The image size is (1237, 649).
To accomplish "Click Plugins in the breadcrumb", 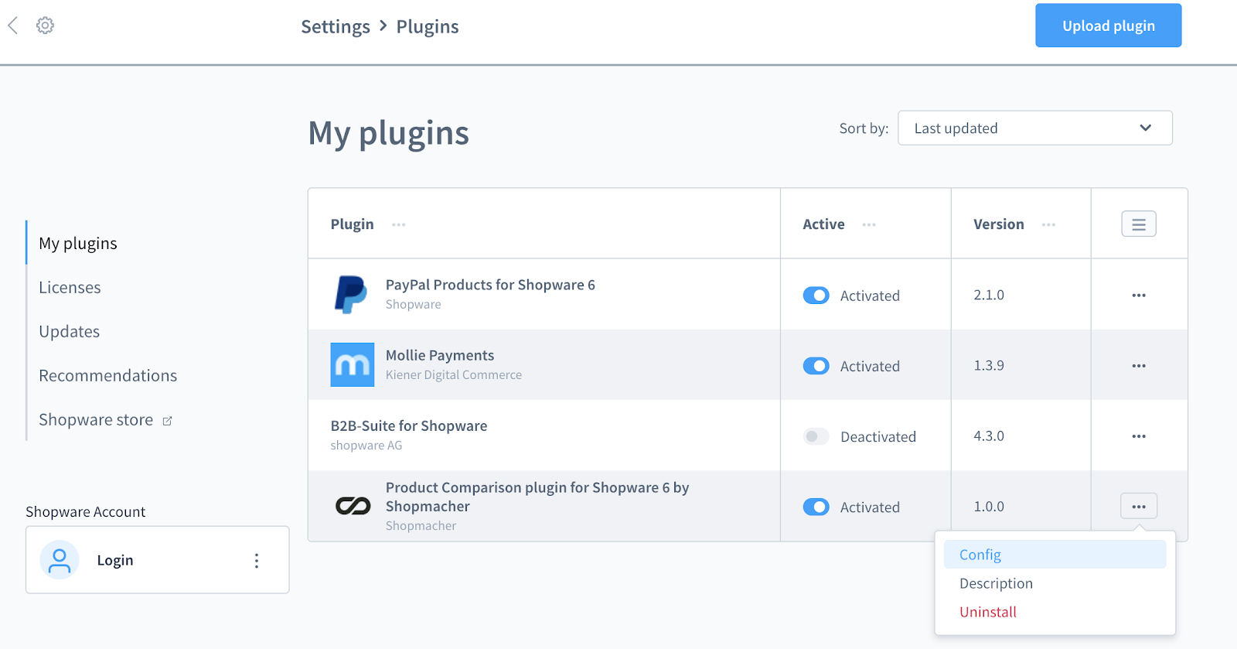I will [428, 27].
